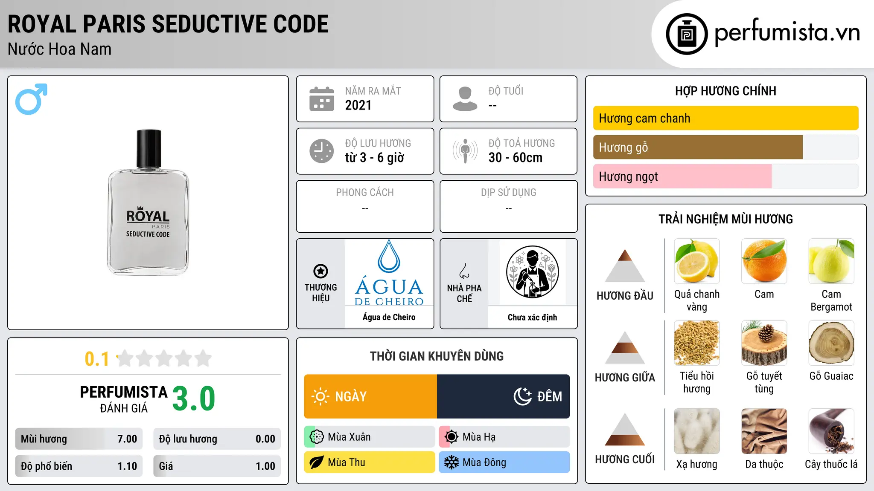Select the Quả chanh vàng lemon thumbnail
This screenshot has height=491, width=874.
pyautogui.click(x=697, y=261)
